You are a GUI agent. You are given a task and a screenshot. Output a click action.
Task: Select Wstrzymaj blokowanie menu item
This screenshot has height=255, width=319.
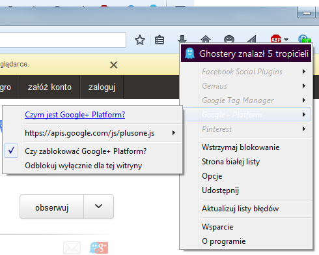tap(240, 147)
